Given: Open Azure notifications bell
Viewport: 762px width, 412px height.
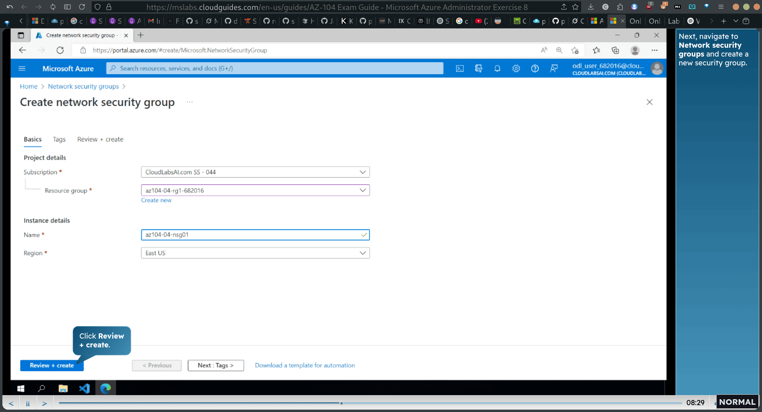Looking at the screenshot, I should [497, 69].
